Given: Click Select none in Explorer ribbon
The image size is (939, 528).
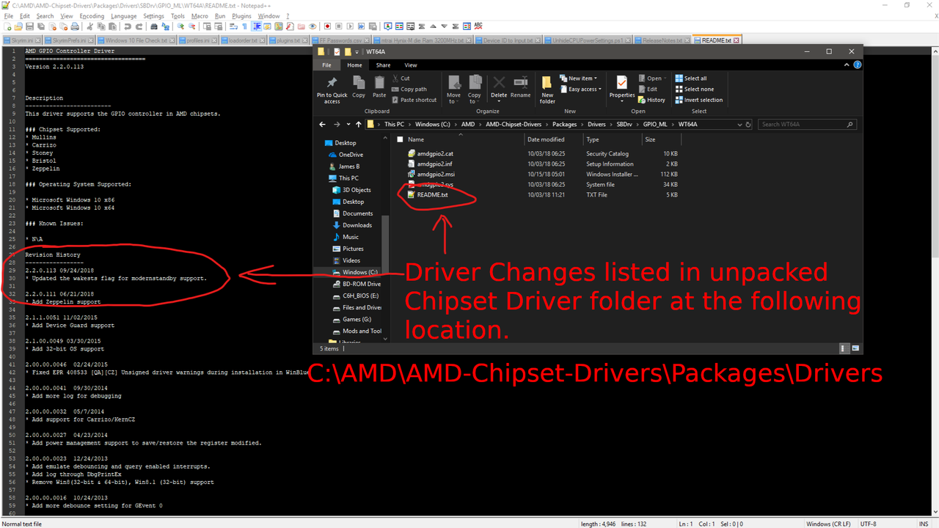Looking at the screenshot, I should pyautogui.click(x=693, y=89).
